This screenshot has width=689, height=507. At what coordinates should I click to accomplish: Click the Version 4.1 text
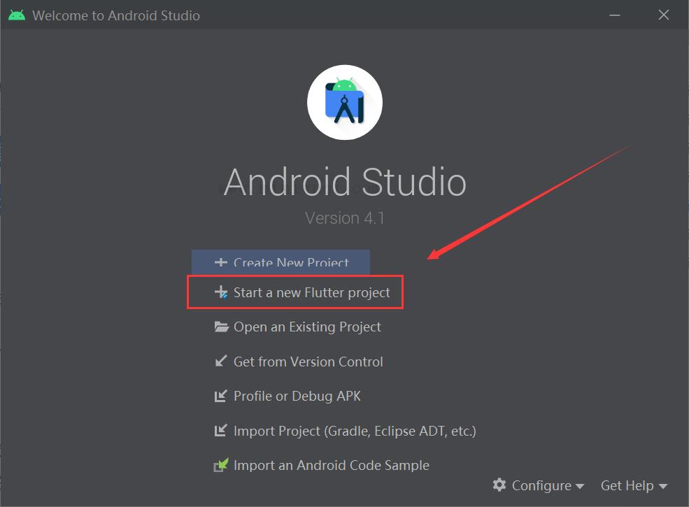point(345,218)
